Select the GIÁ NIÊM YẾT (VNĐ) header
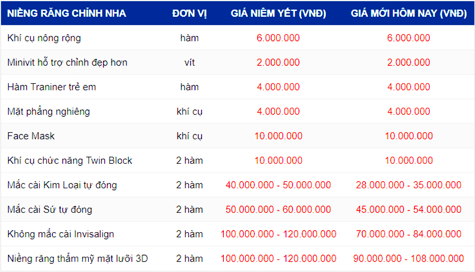Viewport: 475px width, 272px height. [278, 13]
